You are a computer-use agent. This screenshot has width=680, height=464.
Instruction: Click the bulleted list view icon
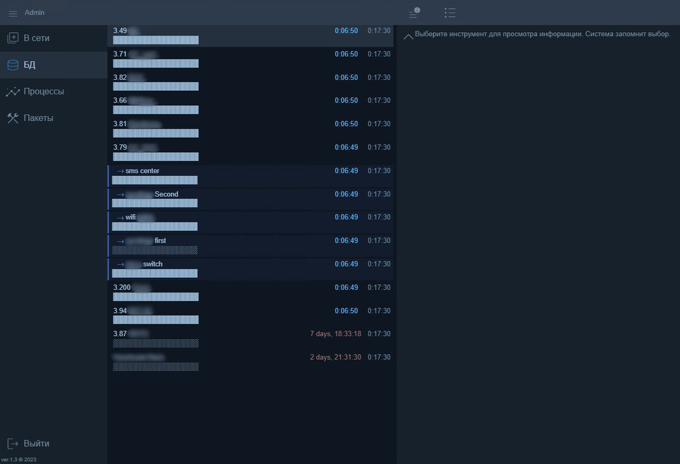tap(450, 13)
